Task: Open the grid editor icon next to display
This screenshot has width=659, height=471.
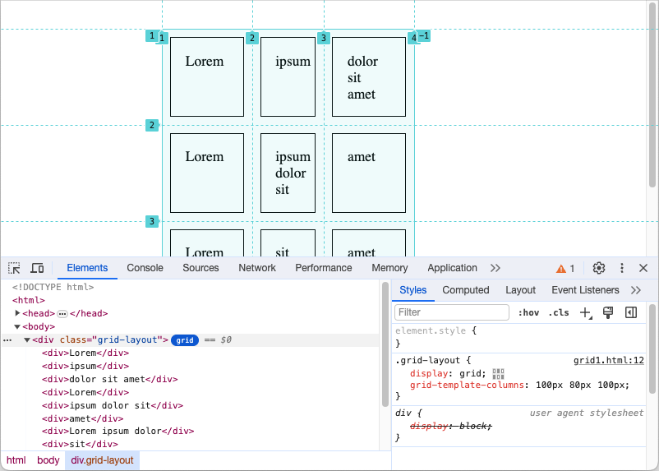Action: [x=498, y=373]
